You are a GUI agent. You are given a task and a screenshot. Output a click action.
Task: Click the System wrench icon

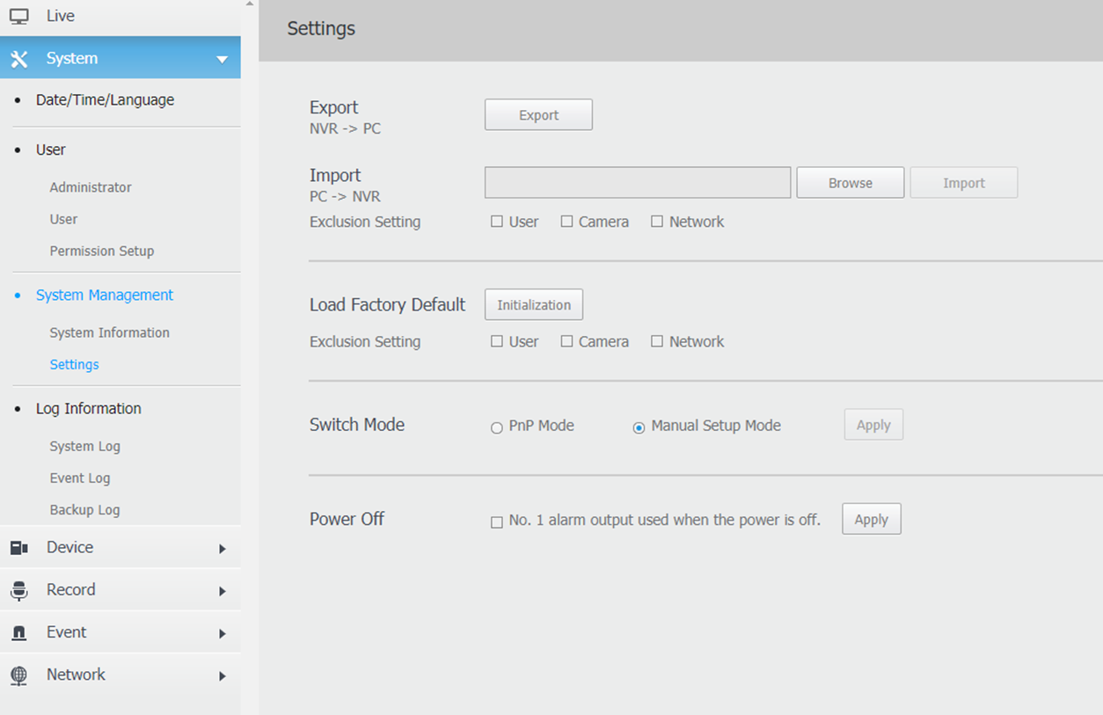tap(18, 59)
